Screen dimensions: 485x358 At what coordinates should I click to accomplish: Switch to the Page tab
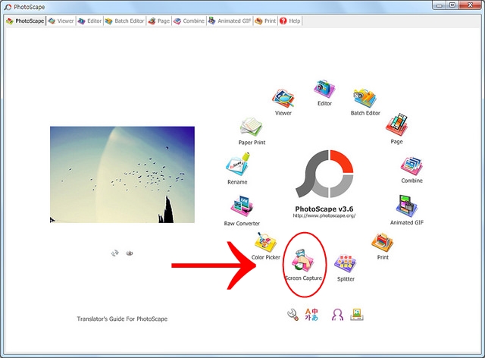click(158, 21)
